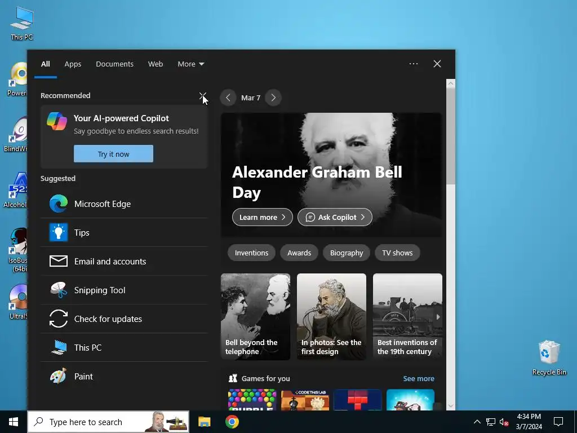577x433 pixels.
Task: Click the Try it now button
Action: click(x=113, y=154)
